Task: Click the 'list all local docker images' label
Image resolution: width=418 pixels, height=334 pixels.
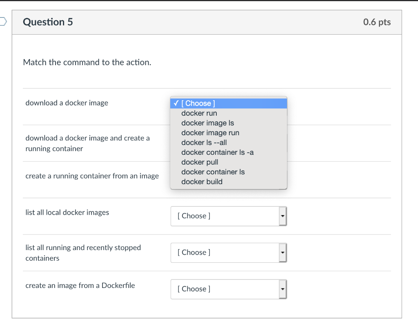Action: click(67, 213)
